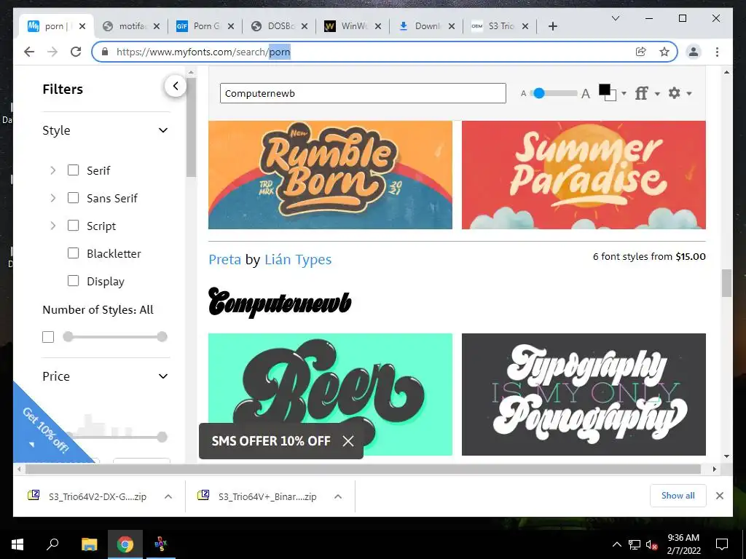Open the preview color dropdown arrow
746x559 pixels.
[x=624, y=93]
